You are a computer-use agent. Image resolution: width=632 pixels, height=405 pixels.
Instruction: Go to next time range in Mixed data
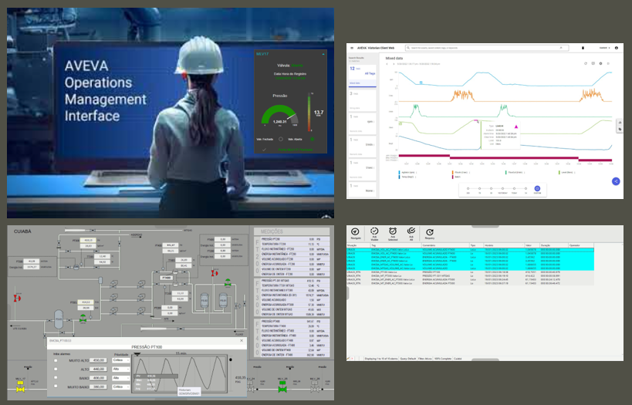[x=394, y=64]
